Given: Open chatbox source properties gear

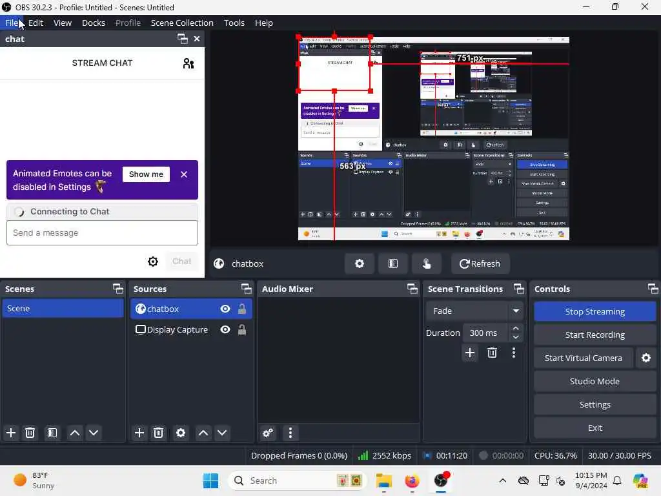Looking at the screenshot, I should pyautogui.click(x=359, y=263).
